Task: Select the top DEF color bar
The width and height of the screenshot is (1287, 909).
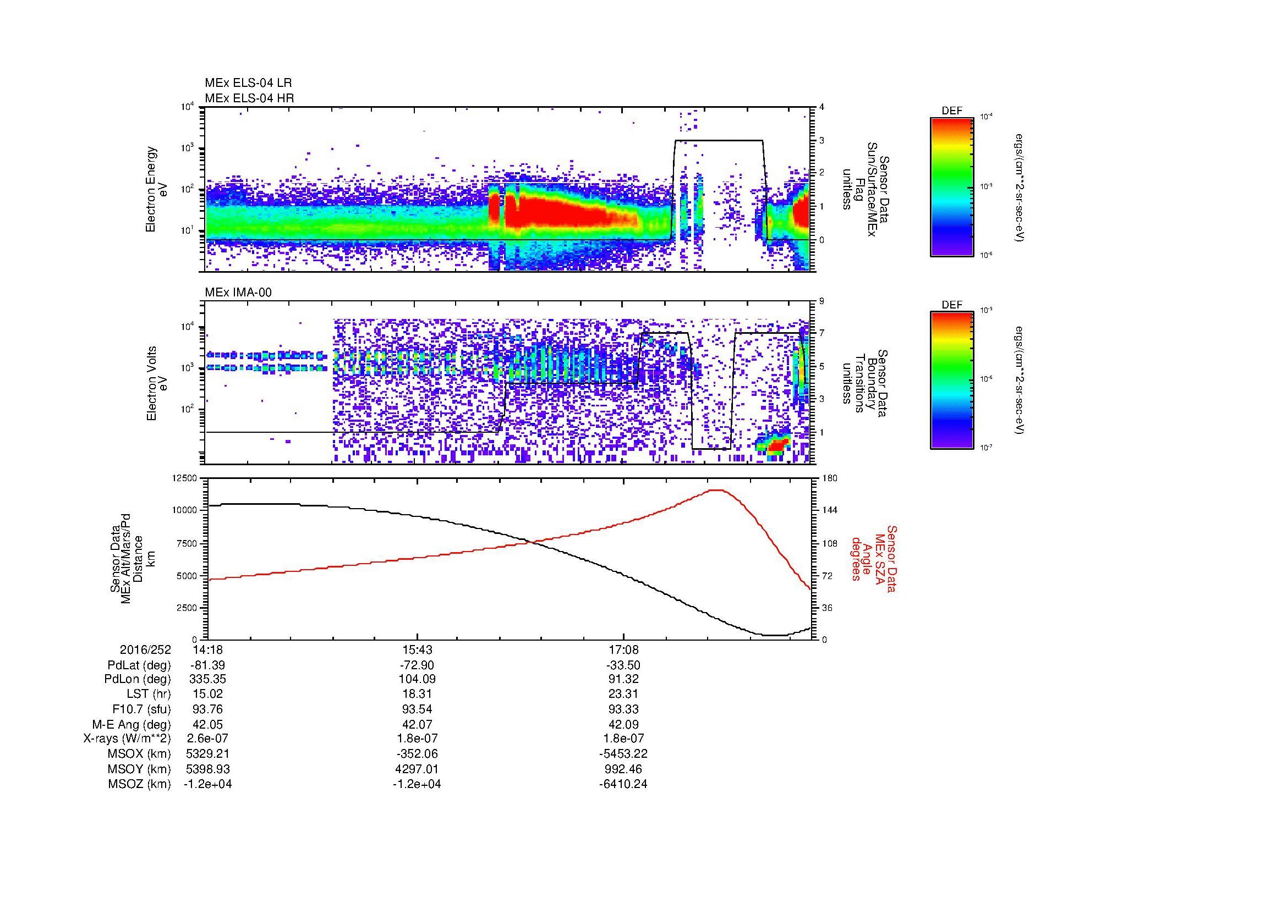Action: click(x=952, y=186)
